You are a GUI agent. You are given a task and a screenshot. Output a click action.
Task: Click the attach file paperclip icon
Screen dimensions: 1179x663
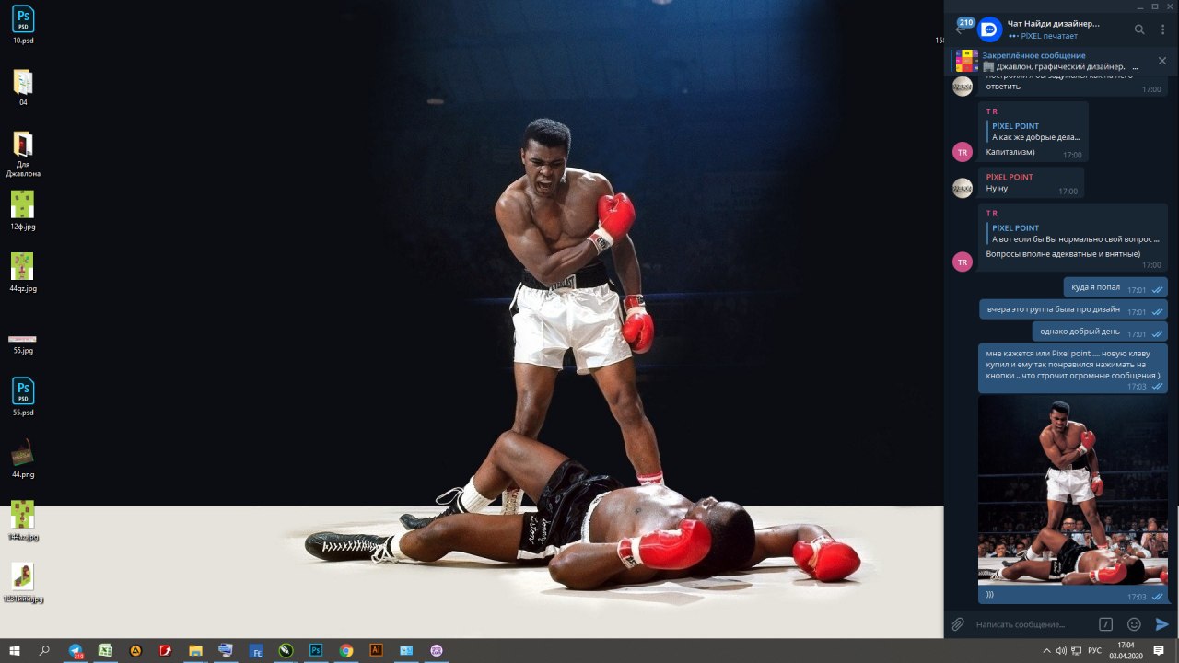958,624
